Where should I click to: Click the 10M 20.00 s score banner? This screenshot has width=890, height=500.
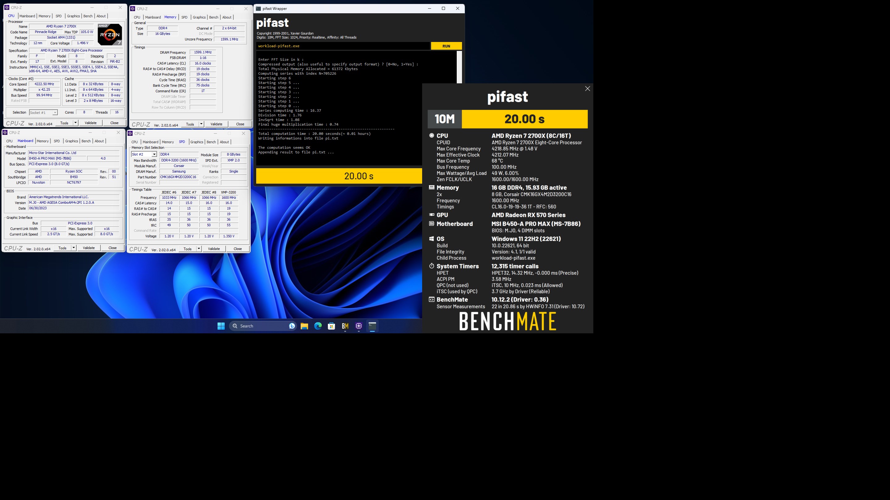pyautogui.click(x=507, y=119)
